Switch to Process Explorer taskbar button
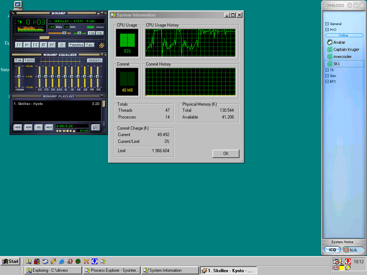 click(112, 270)
